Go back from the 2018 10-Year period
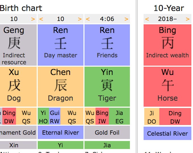 [x=147, y=19]
